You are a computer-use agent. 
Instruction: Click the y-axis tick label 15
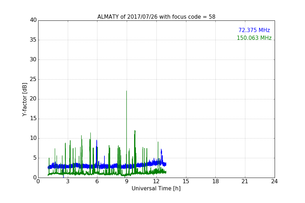(x=33, y=118)
